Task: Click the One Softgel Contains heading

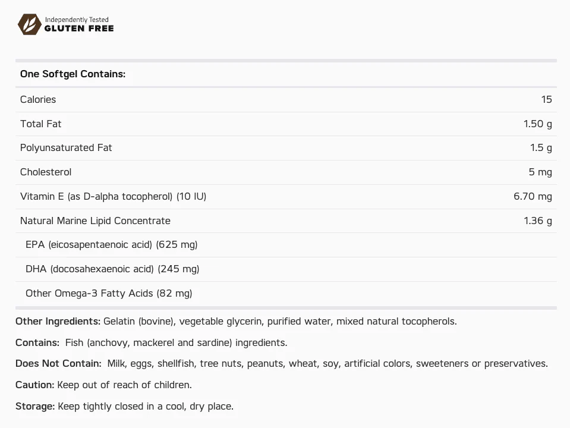Action: point(73,74)
